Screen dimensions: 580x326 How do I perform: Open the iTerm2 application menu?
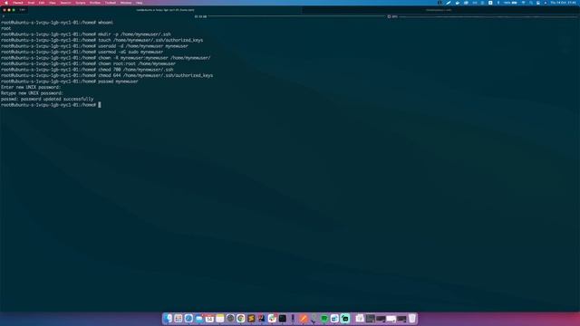pyautogui.click(x=18, y=3)
